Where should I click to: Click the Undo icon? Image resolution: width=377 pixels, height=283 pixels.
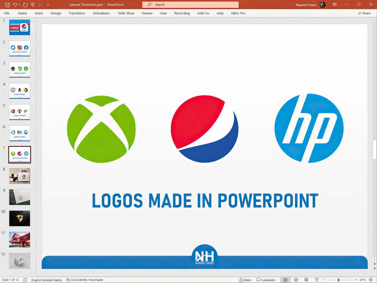pyautogui.click(x=15, y=5)
